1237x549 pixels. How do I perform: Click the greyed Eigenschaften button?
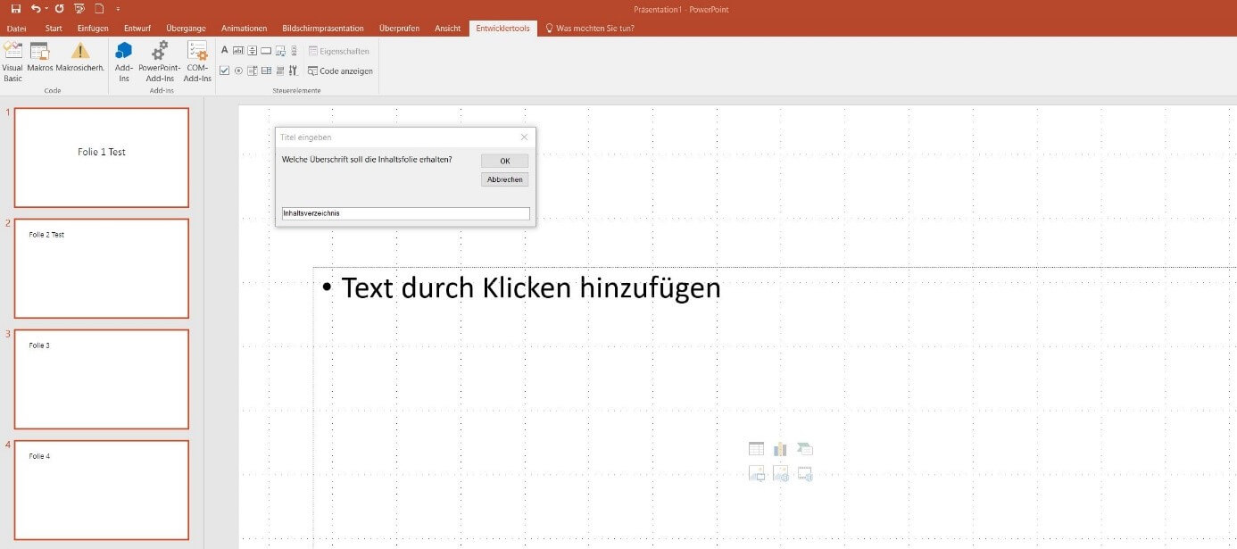pos(338,51)
